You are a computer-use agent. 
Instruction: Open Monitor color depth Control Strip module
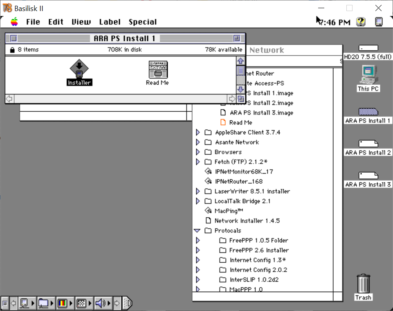click(x=65, y=304)
